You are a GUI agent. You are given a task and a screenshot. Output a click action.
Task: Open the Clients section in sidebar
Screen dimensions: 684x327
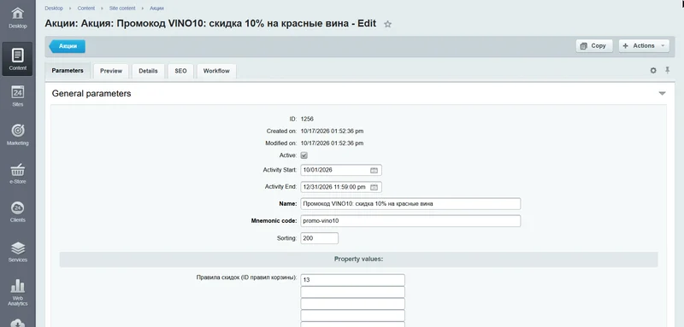[17, 212]
